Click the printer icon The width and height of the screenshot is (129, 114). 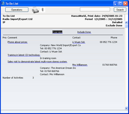(x=35, y=10)
